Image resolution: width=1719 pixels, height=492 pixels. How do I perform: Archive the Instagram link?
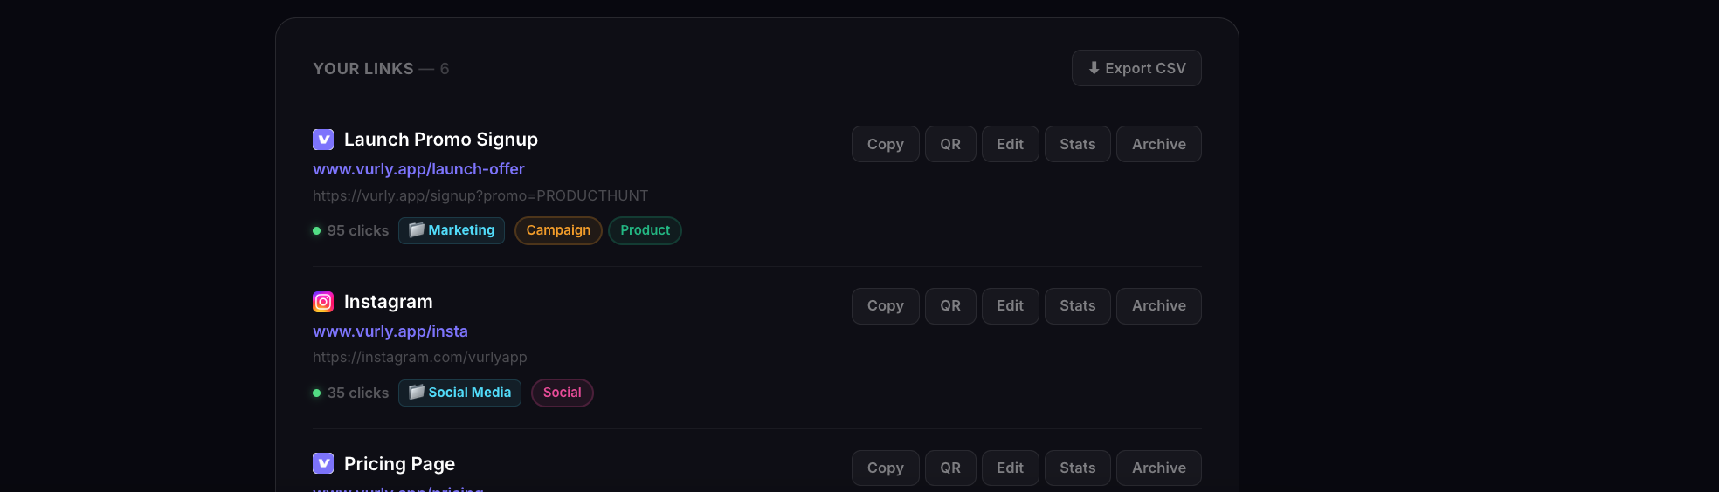(x=1158, y=306)
